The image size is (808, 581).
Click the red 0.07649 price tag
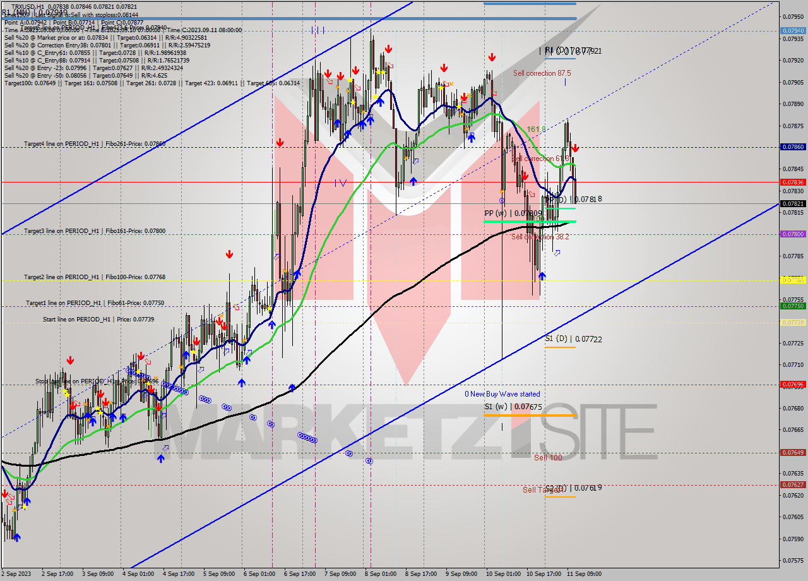pyautogui.click(x=793, y=452)
